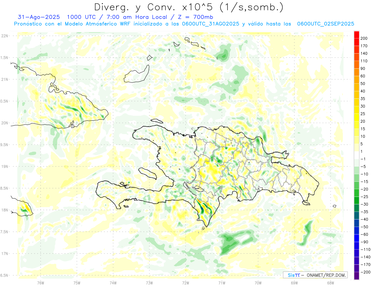Click the red swatch atop the color bar
The width and height of the screenshot is (371, 287).
[356, 35]
